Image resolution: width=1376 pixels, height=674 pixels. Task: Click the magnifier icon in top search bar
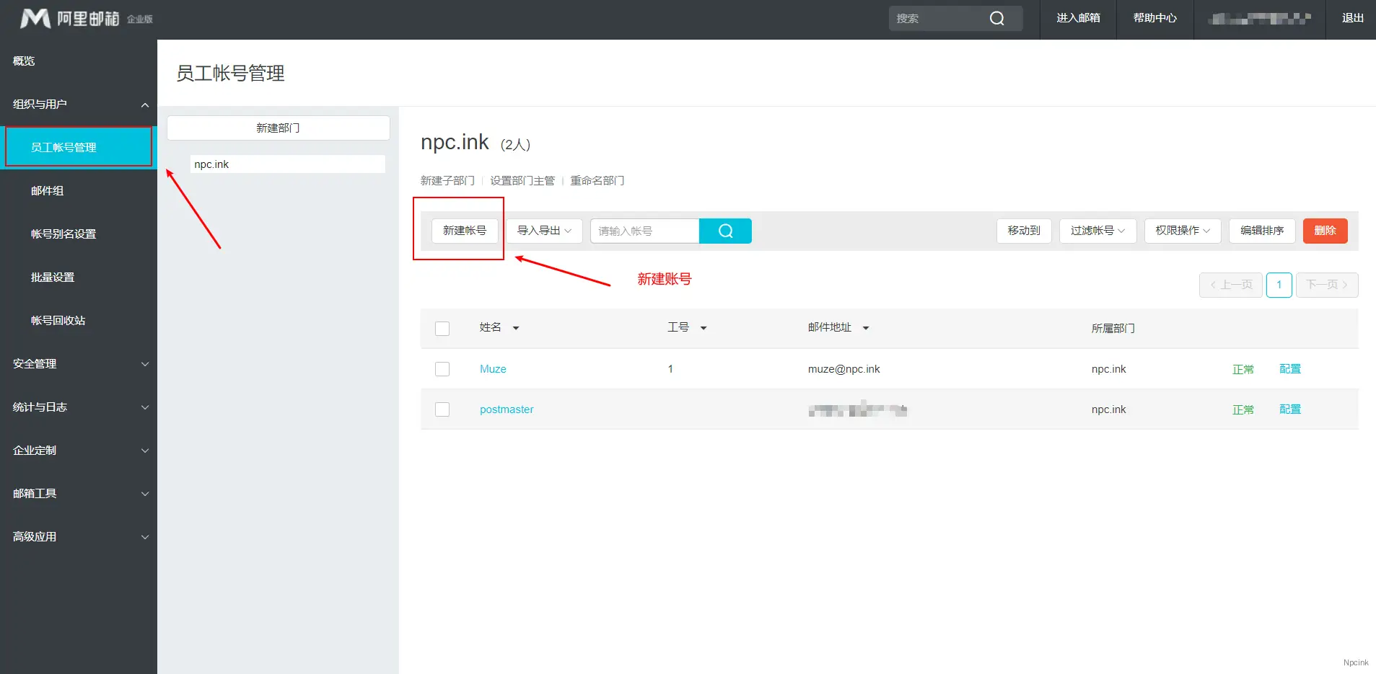coord(996,19)
